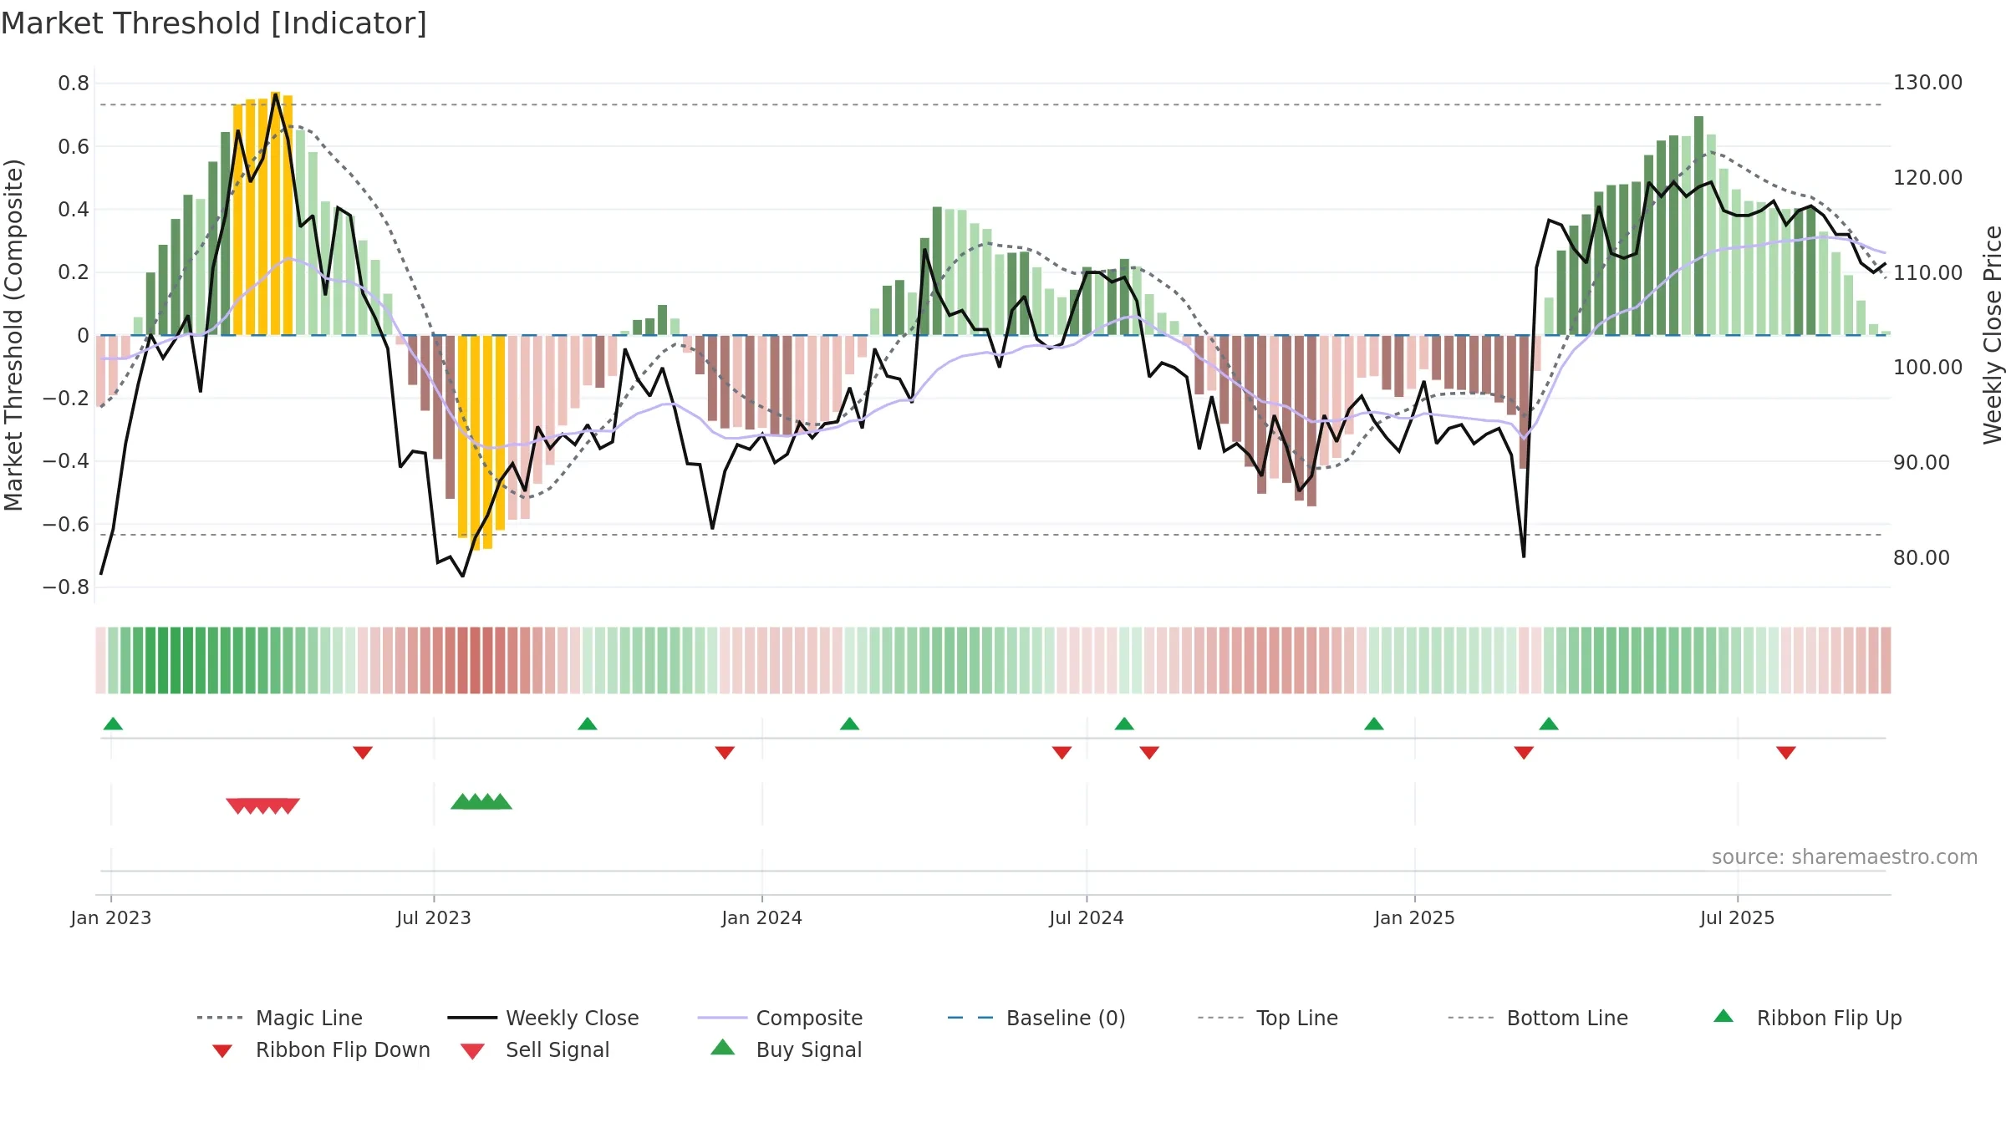The width and height of the screenshot is (2006, 1128).
Task: Toggle Buy Signal legend entry
Action: [x=786, y=1049]
